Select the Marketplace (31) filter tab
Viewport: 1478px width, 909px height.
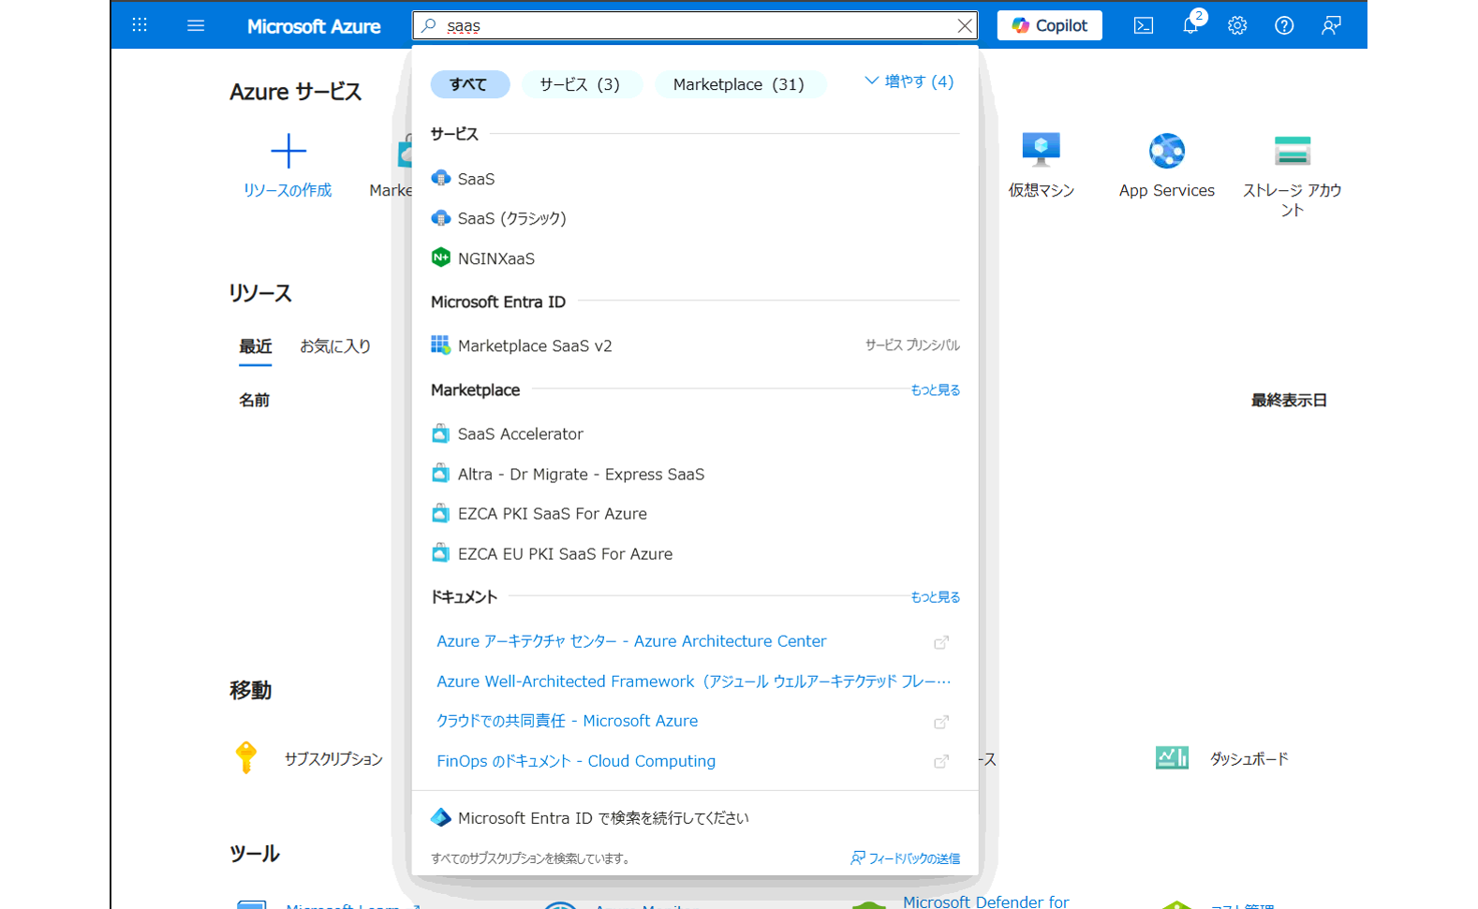click(x=738, y=84)
